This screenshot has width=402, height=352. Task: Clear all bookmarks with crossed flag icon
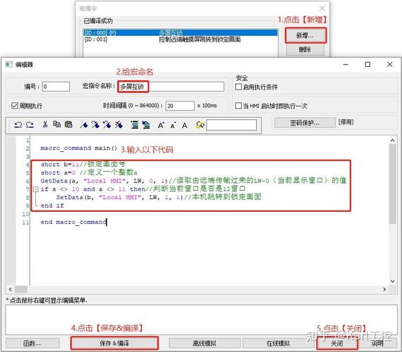point(118,125)
